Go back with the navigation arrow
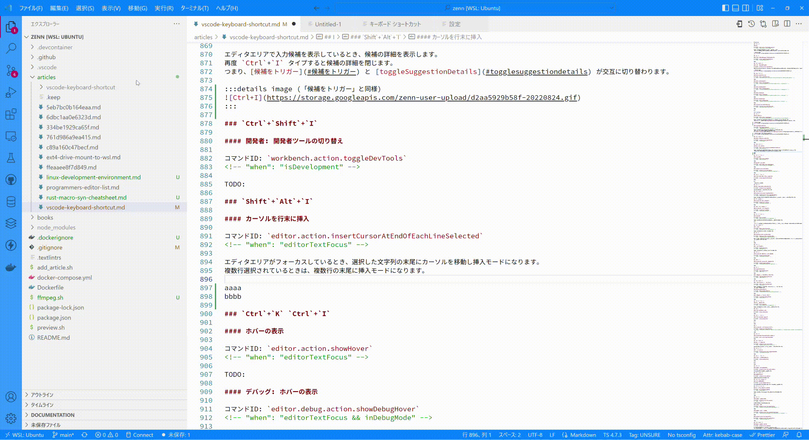 [316, 8]
